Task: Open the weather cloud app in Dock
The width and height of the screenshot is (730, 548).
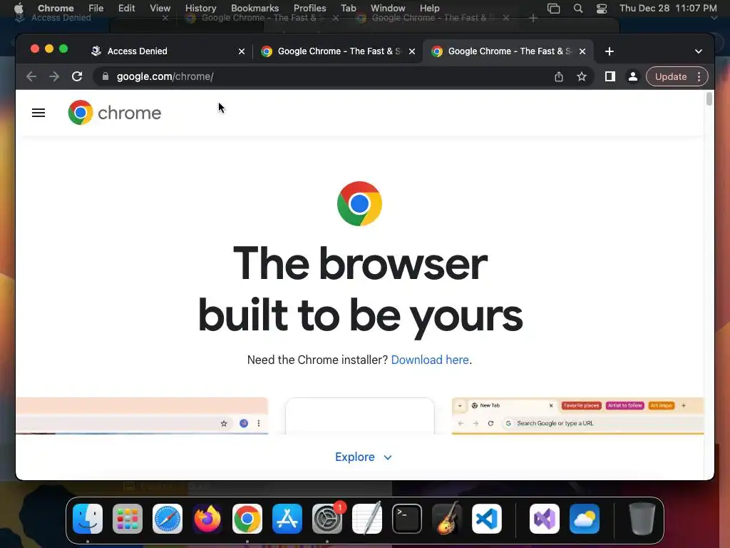Action: click(x=585, y=519)
